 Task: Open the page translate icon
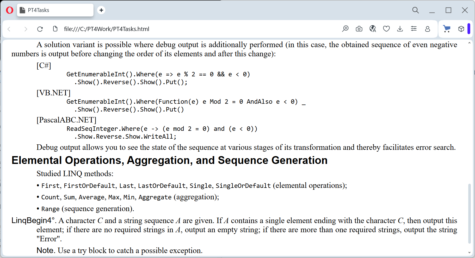point(373,29)
